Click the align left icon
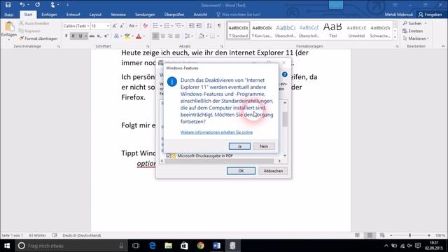This screenshot has width=448, height=252. point(155,36)
